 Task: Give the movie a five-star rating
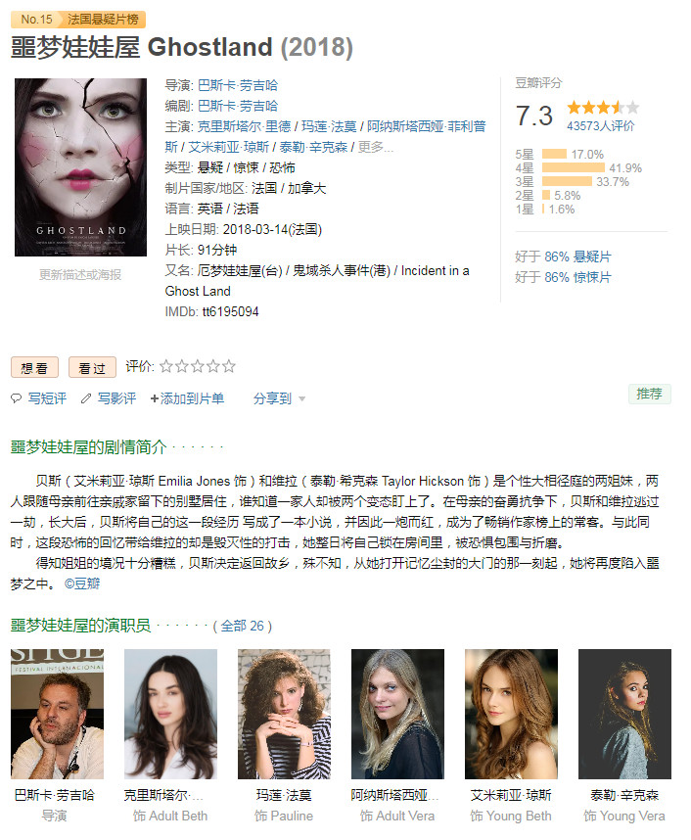point(229,366)
